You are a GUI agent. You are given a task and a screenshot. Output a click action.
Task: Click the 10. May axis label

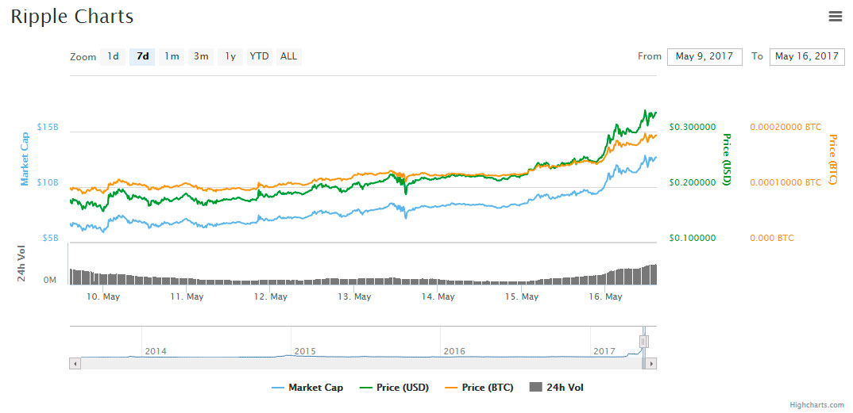point(103,296)
